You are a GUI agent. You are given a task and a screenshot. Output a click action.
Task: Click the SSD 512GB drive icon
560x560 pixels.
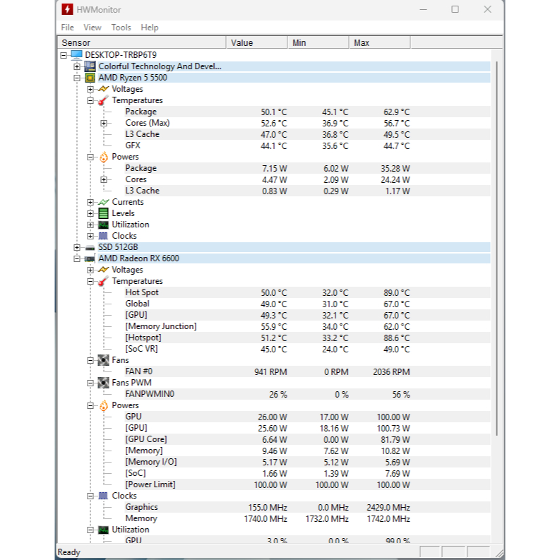(90, 247)
